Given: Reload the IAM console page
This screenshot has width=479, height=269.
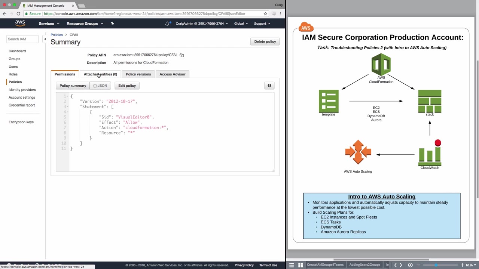Looking at the screenshot, I should click(18, 14).
